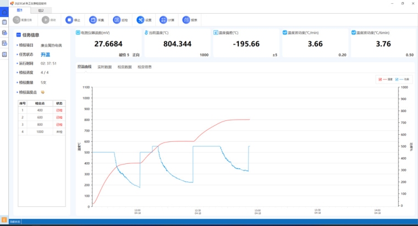
Task: Click the home icon in left sidebar
Action: coord(4,12)
